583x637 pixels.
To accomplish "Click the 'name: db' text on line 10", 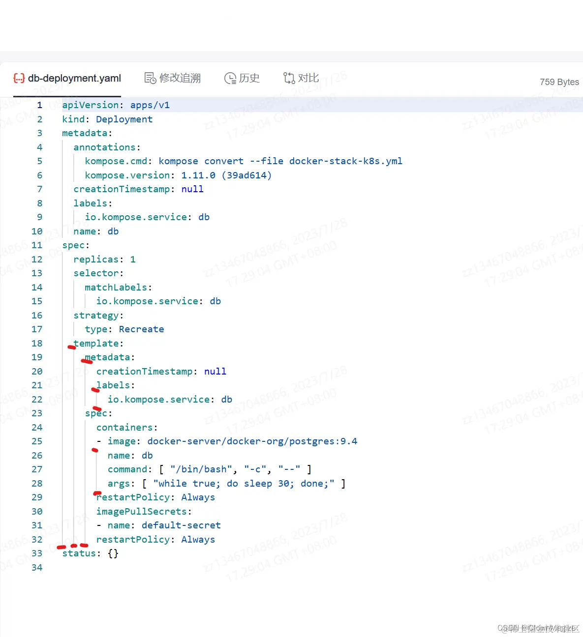I will coord(96,232).
